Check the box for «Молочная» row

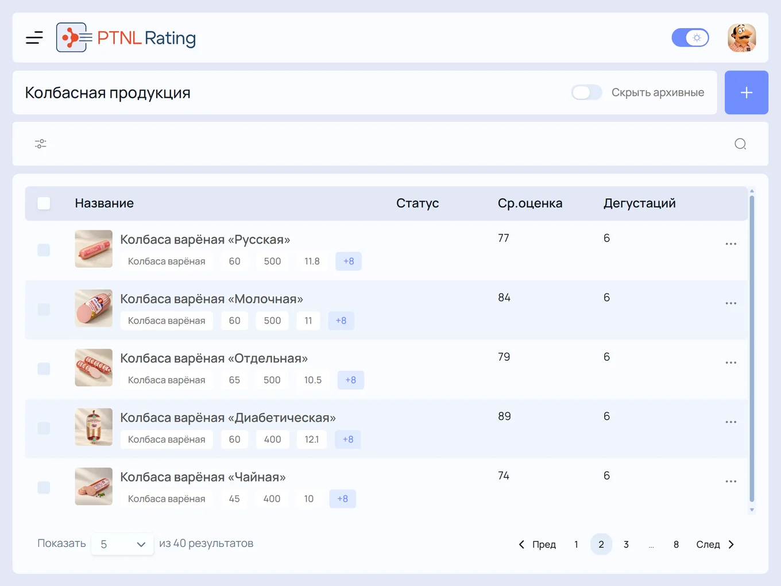pyautogui.click(x=44, y=309)
